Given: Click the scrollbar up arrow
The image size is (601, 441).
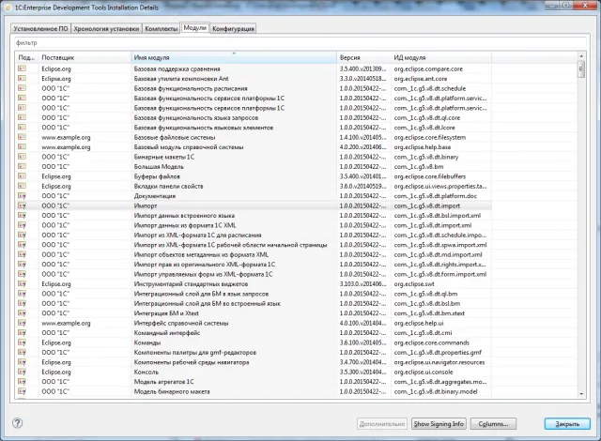Looking at the screenshot, I should (x=581, y=56).
